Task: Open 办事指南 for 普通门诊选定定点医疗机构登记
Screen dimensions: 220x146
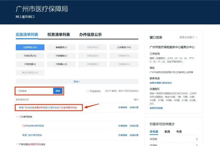Action: coord(123,107)
